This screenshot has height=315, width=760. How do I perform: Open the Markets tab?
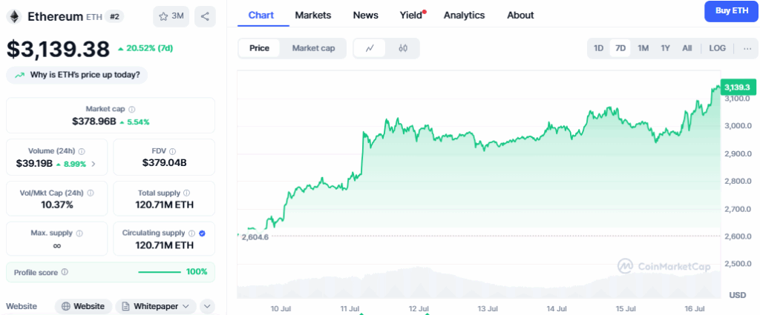[x=312, y=15]
